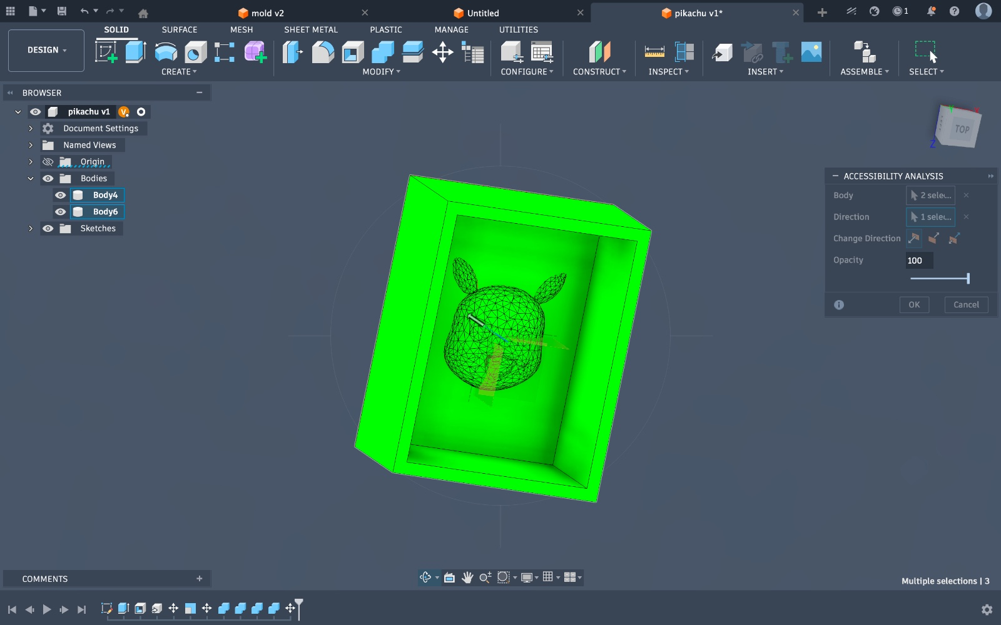Confirm analysis with OK button

click(914, 305)
